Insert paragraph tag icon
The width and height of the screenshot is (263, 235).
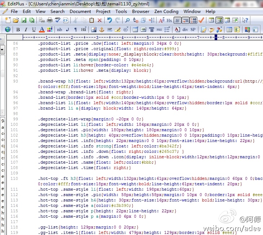point(75,30)
